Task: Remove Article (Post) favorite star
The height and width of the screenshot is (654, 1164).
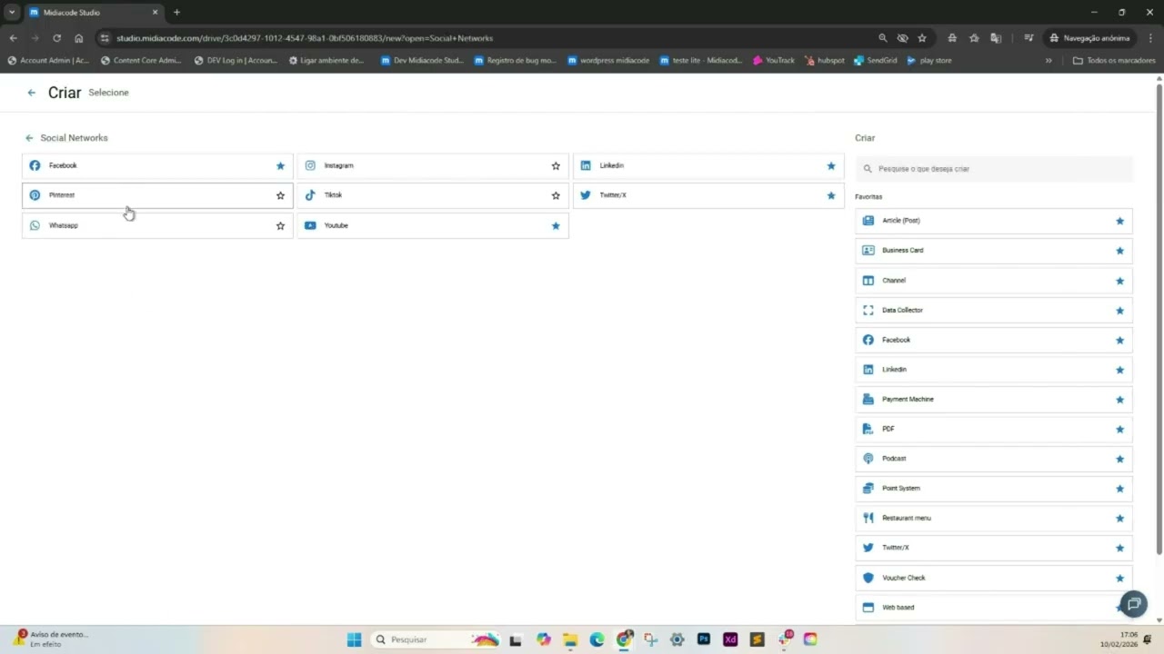Action: 1119,222
